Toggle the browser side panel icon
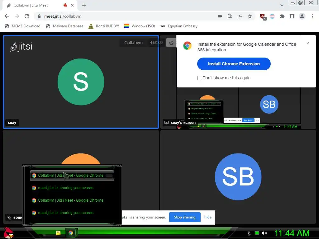Image resolution: width=319 pixels, height=239 pixels. coord(292,16)
